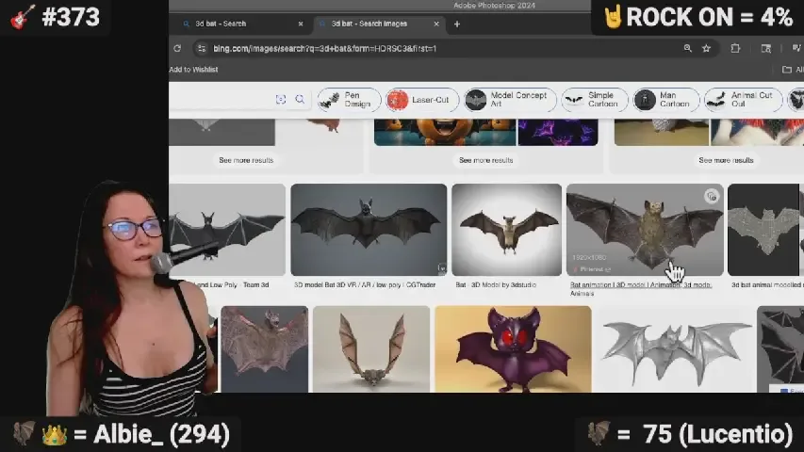Screen dimensions: 804x452
Task: Open the 'Add to Wishlist' bookmark
Action: coord(194,70)
